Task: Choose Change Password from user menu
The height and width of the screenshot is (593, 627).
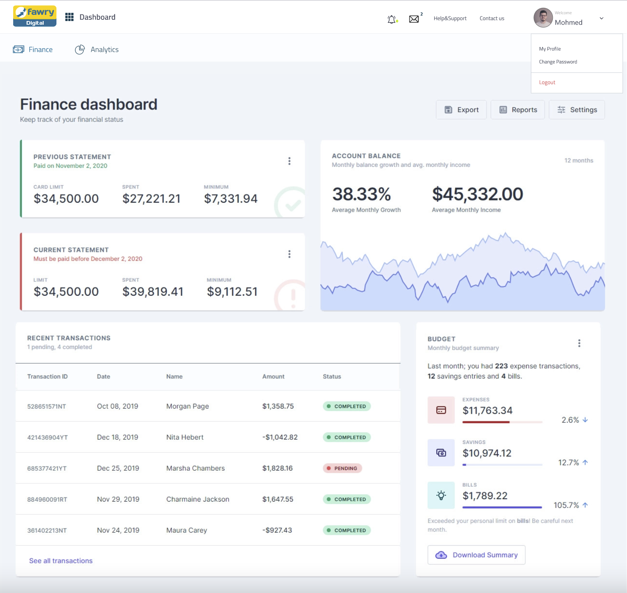Action: point(558,62)
